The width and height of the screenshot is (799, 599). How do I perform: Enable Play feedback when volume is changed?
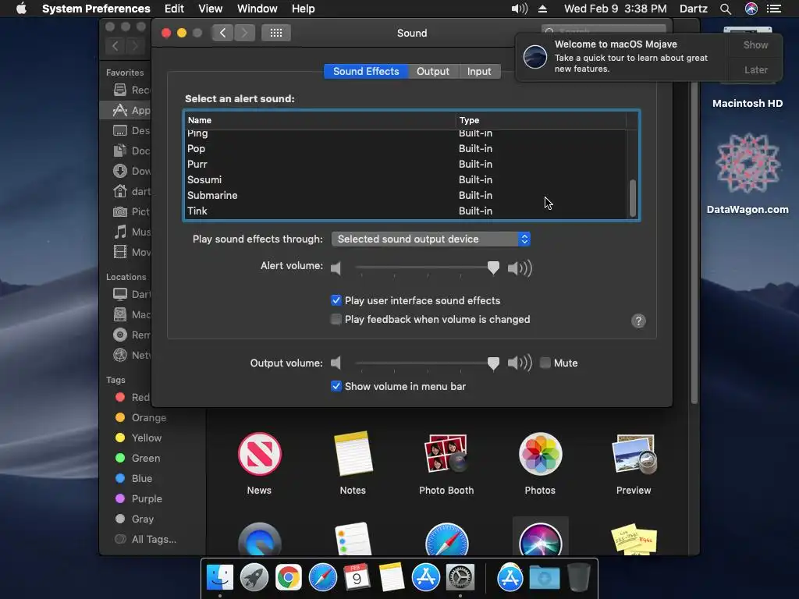click(336, 319)
